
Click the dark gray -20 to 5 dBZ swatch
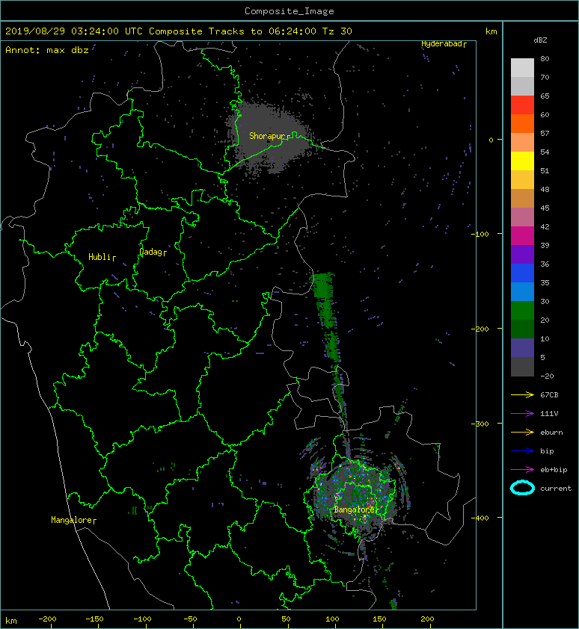(522, 367)
